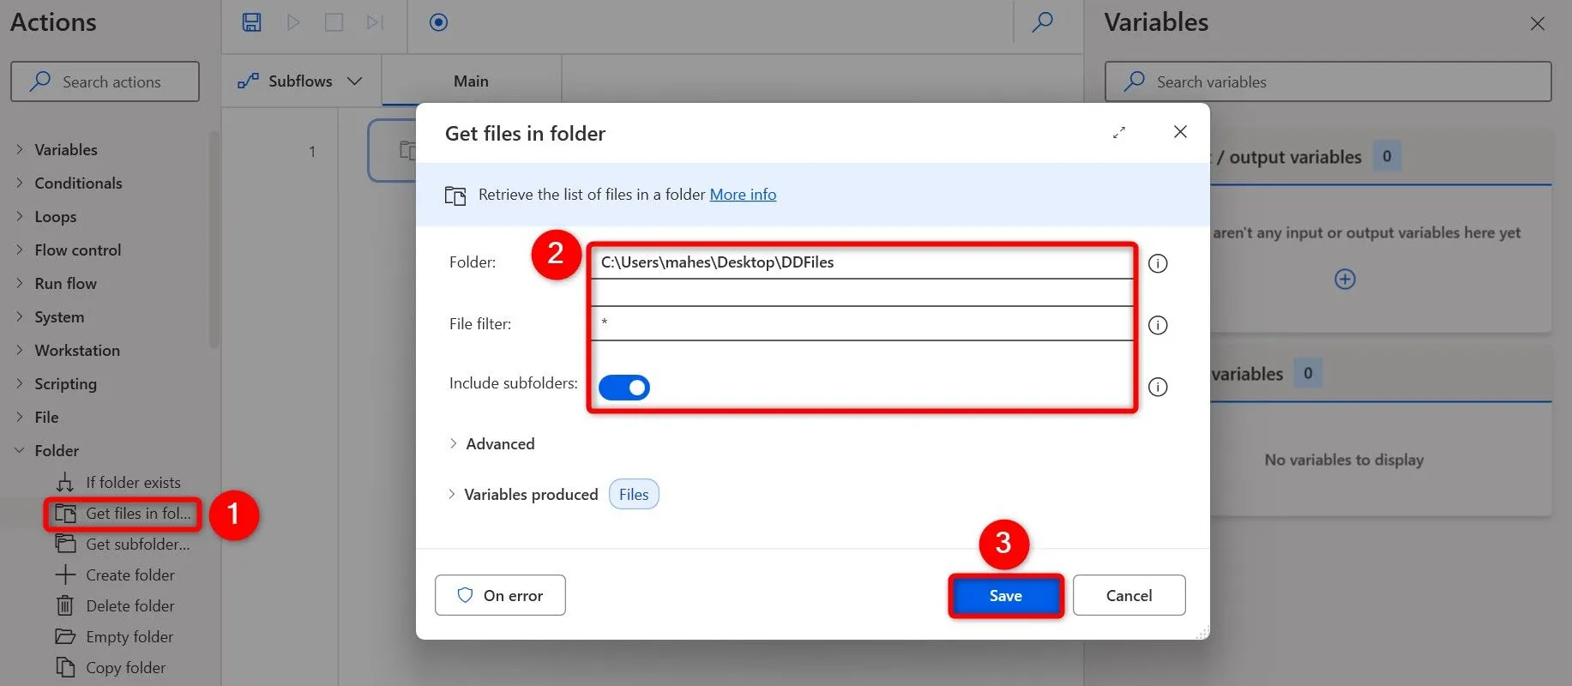This screenshot has width=1572, height=686.
Task: Switch to the Main tab
Action: (x=471, y=81)
